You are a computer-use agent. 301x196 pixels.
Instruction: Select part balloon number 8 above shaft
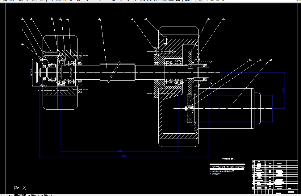(x=100, y=19)
